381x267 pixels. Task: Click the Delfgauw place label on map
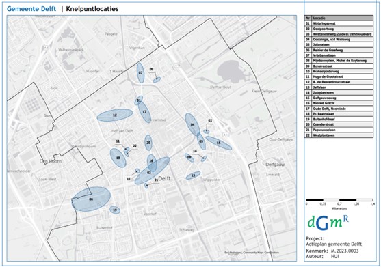(x=275, y=165)
